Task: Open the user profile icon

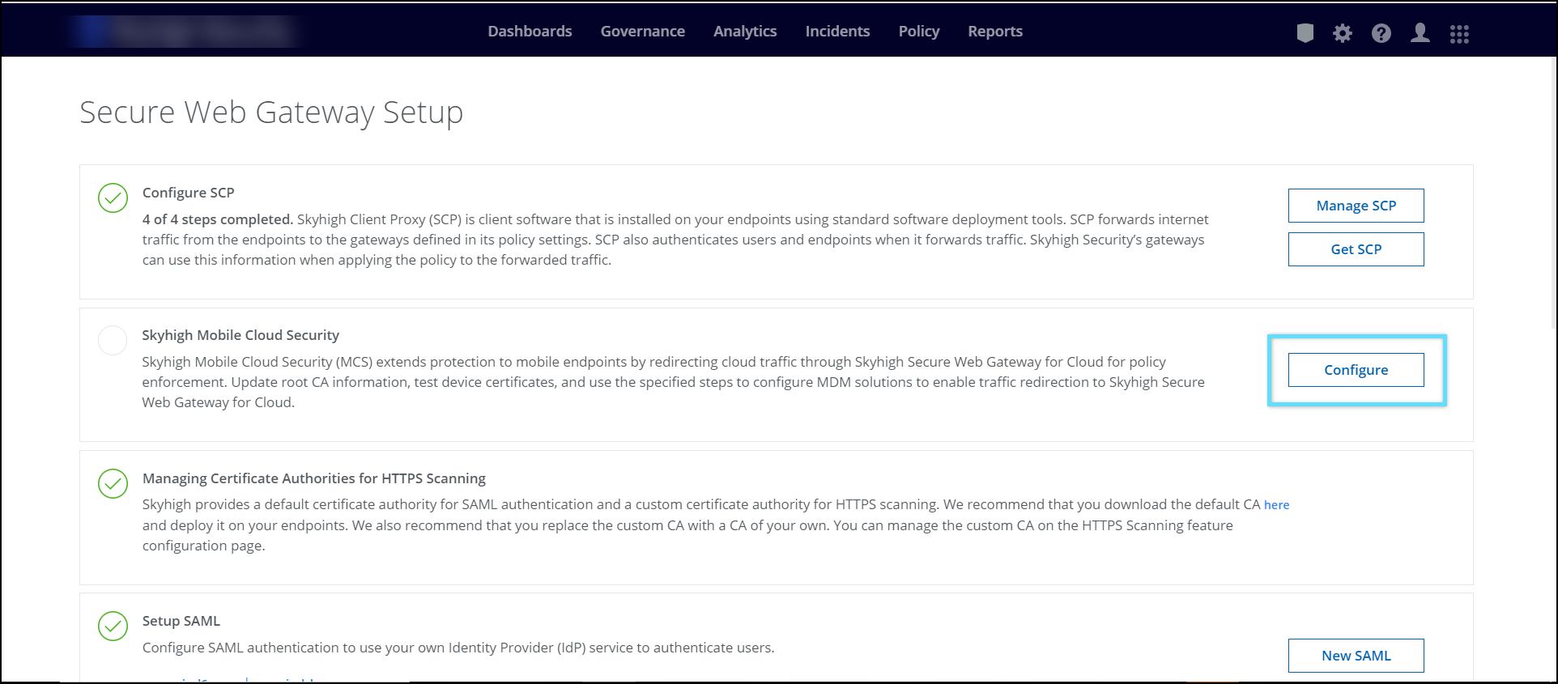Action: click(x=1420, y=33)
